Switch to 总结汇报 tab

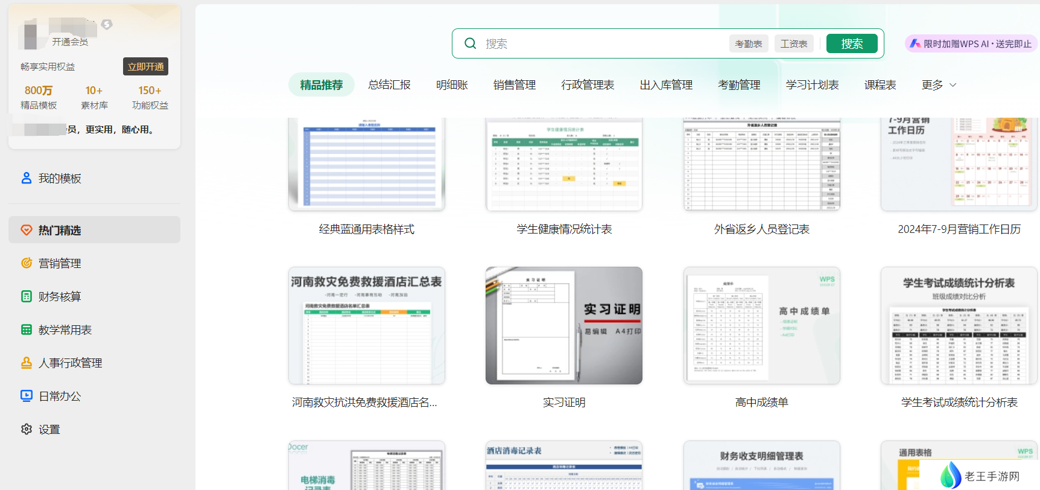pos(389,85)
